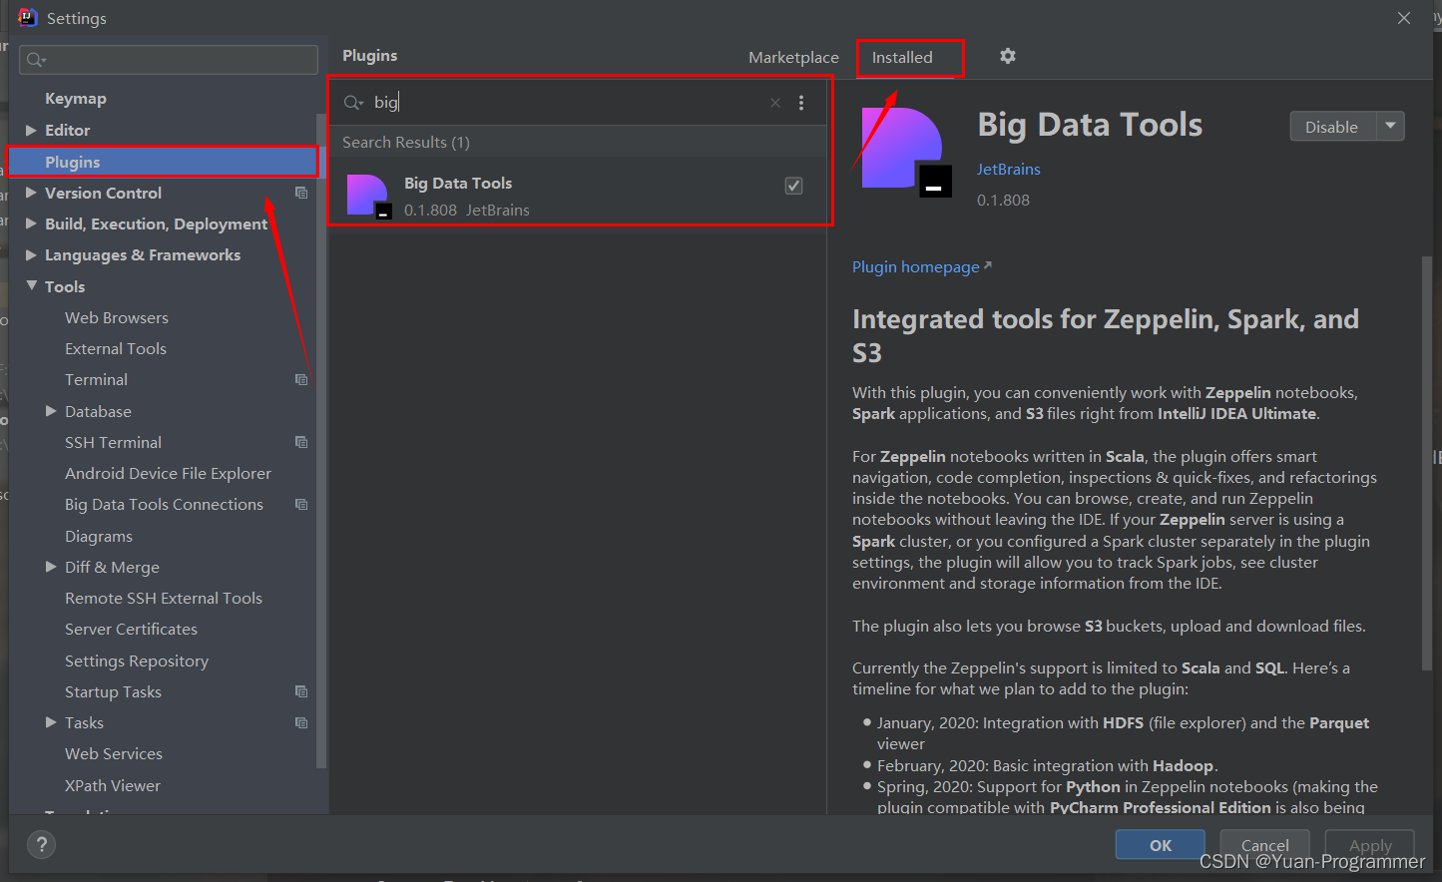Viewport: 1442px width, 882px height.
Task: Toggle Big Data Tools enabled checkbox
Action: (x=793, y=186)
